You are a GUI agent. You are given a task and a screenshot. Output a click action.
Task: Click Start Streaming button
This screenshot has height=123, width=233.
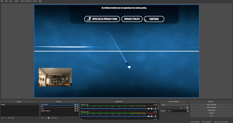click(211, 104)
